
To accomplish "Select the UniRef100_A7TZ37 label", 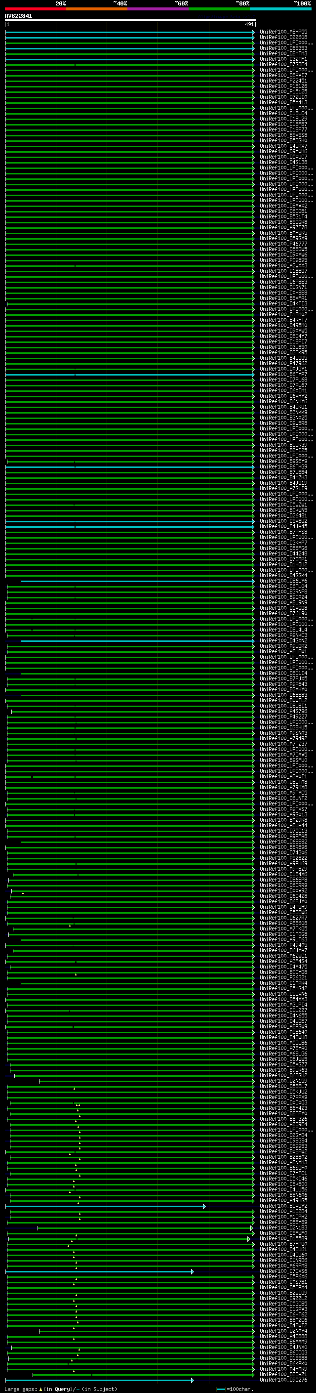I will 283,744.
